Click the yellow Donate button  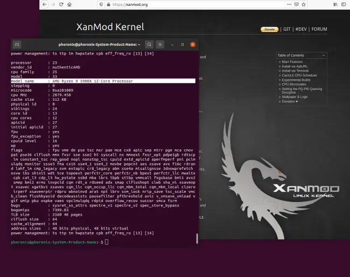[269, 29]
